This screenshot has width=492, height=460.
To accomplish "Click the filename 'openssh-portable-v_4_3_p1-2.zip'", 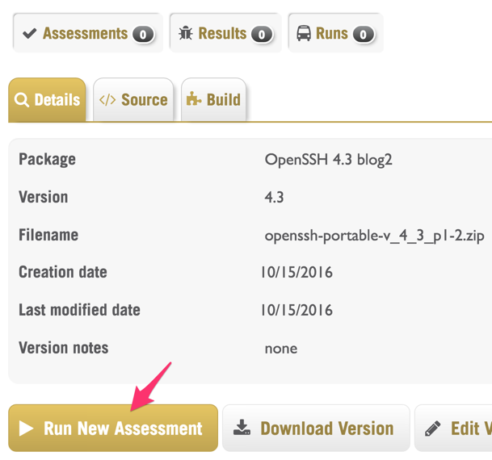I will 375,236.
